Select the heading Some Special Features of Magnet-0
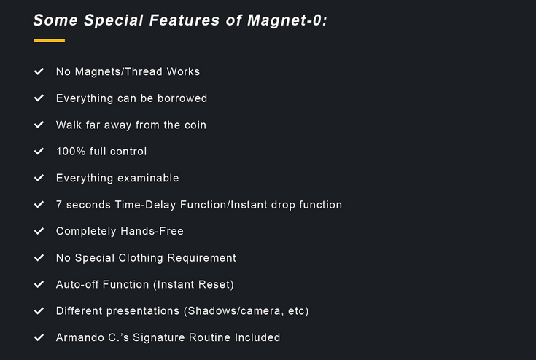536x360 pixels. click(180, 20)
